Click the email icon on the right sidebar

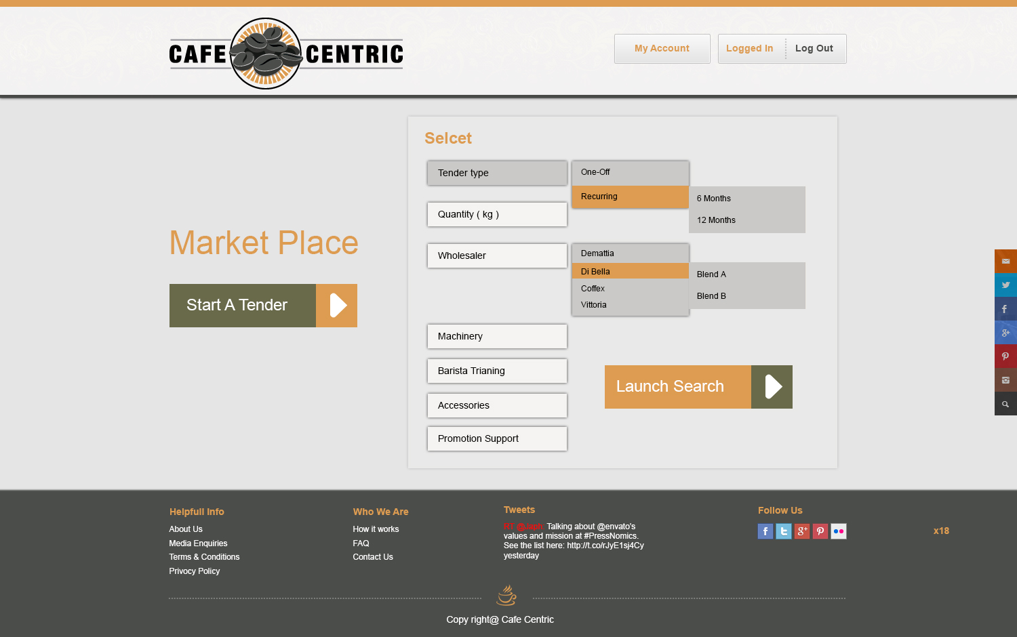pyautogui.click(x=1005, y=261)
